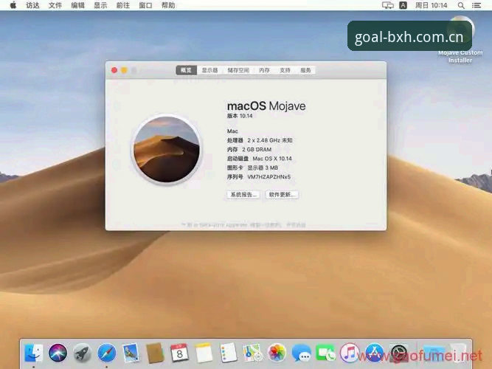Close the About This Mac window
This screenshot has height=369, width=492.
click(x=114, y=70)
